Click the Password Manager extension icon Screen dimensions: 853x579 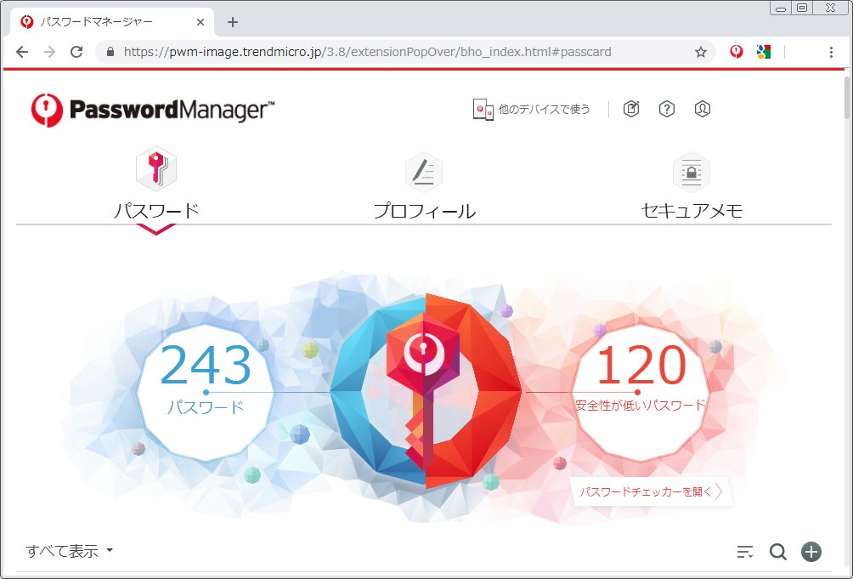[737, 52]
